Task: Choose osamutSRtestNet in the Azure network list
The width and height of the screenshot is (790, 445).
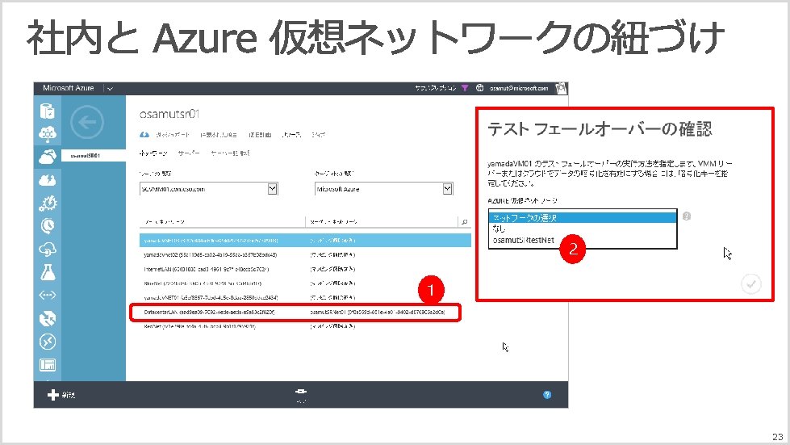Action: 583,241
